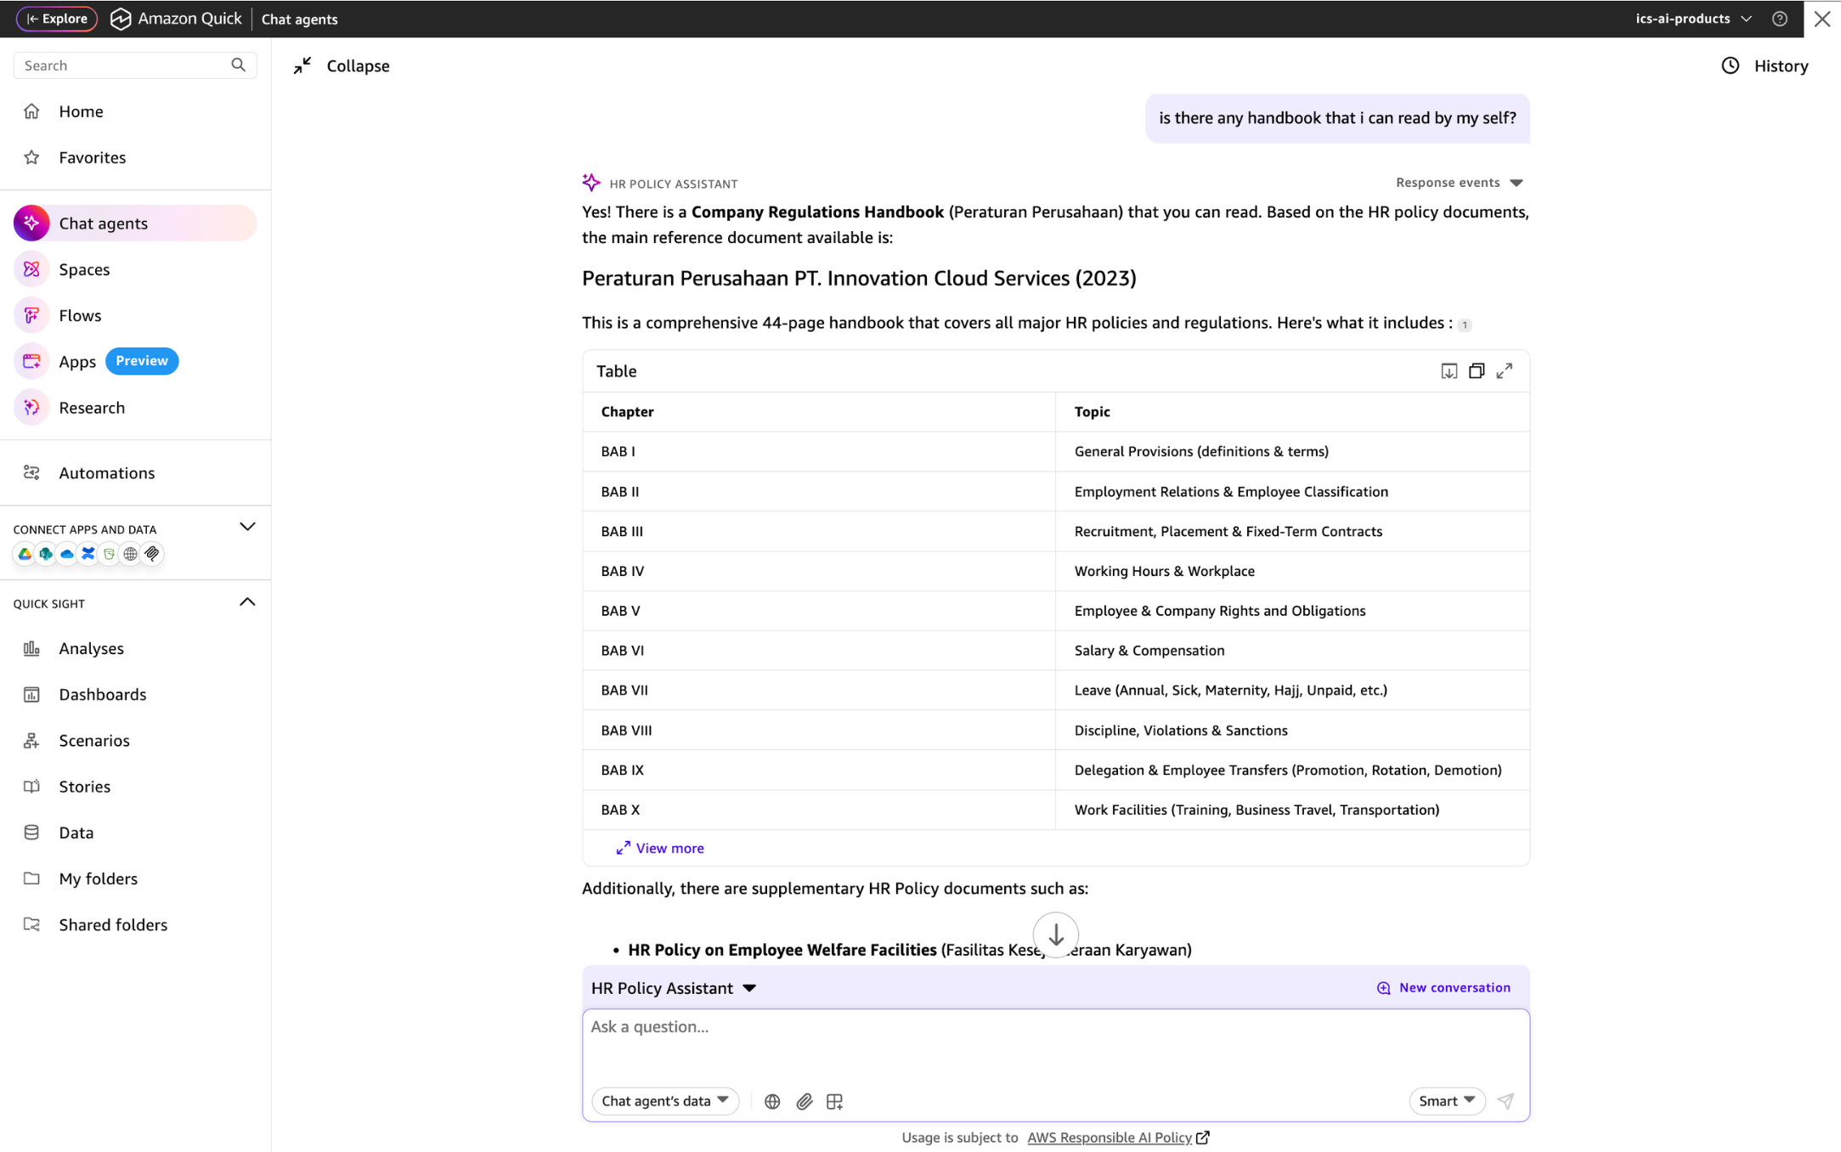
Task: Click the Discipline, Violations & Sanctions cell
Action: 1292,731
